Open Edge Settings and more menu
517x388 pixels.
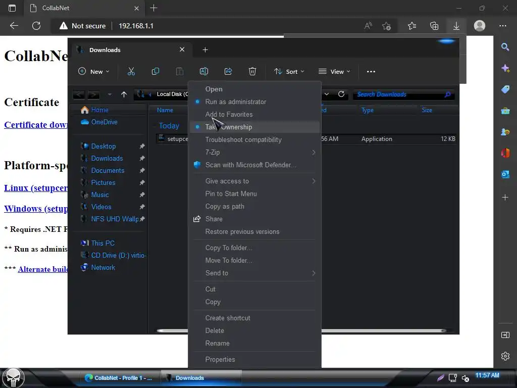(x=503, y=26)
